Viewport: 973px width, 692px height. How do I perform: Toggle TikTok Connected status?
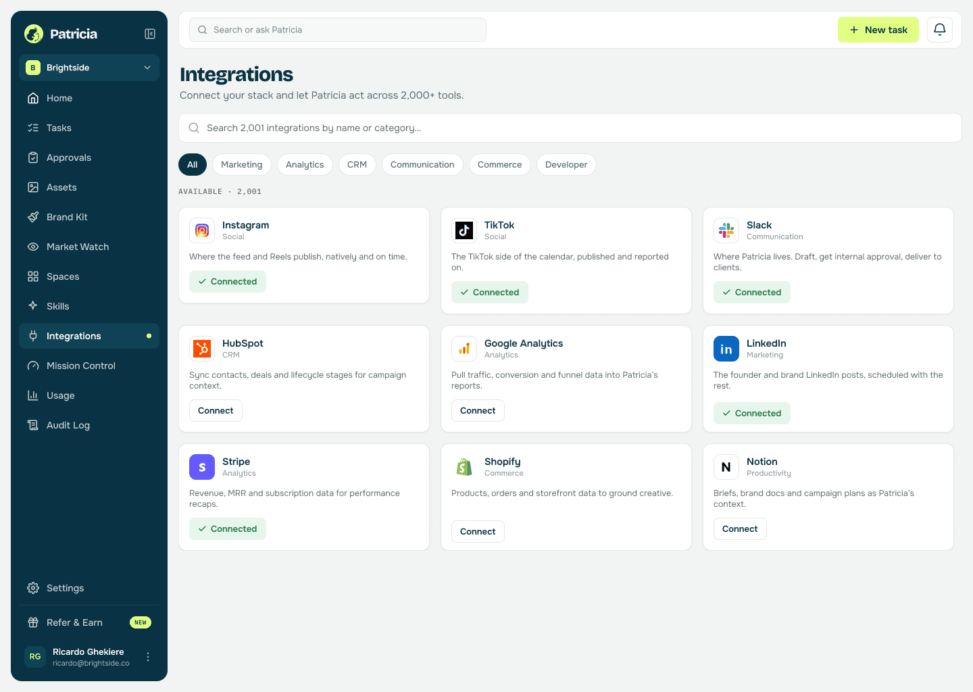[x=490, y=293]
